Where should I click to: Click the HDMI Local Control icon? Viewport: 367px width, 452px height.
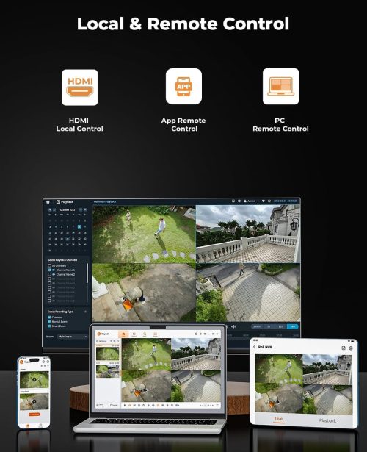(80, 87)
